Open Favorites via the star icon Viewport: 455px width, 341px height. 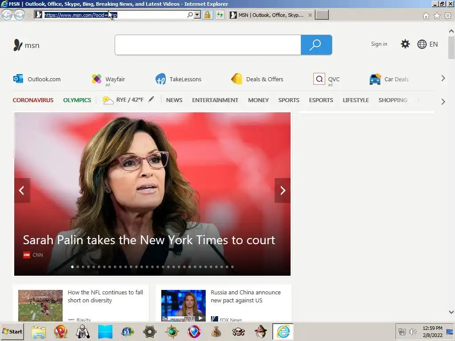[x=437, y=16]
